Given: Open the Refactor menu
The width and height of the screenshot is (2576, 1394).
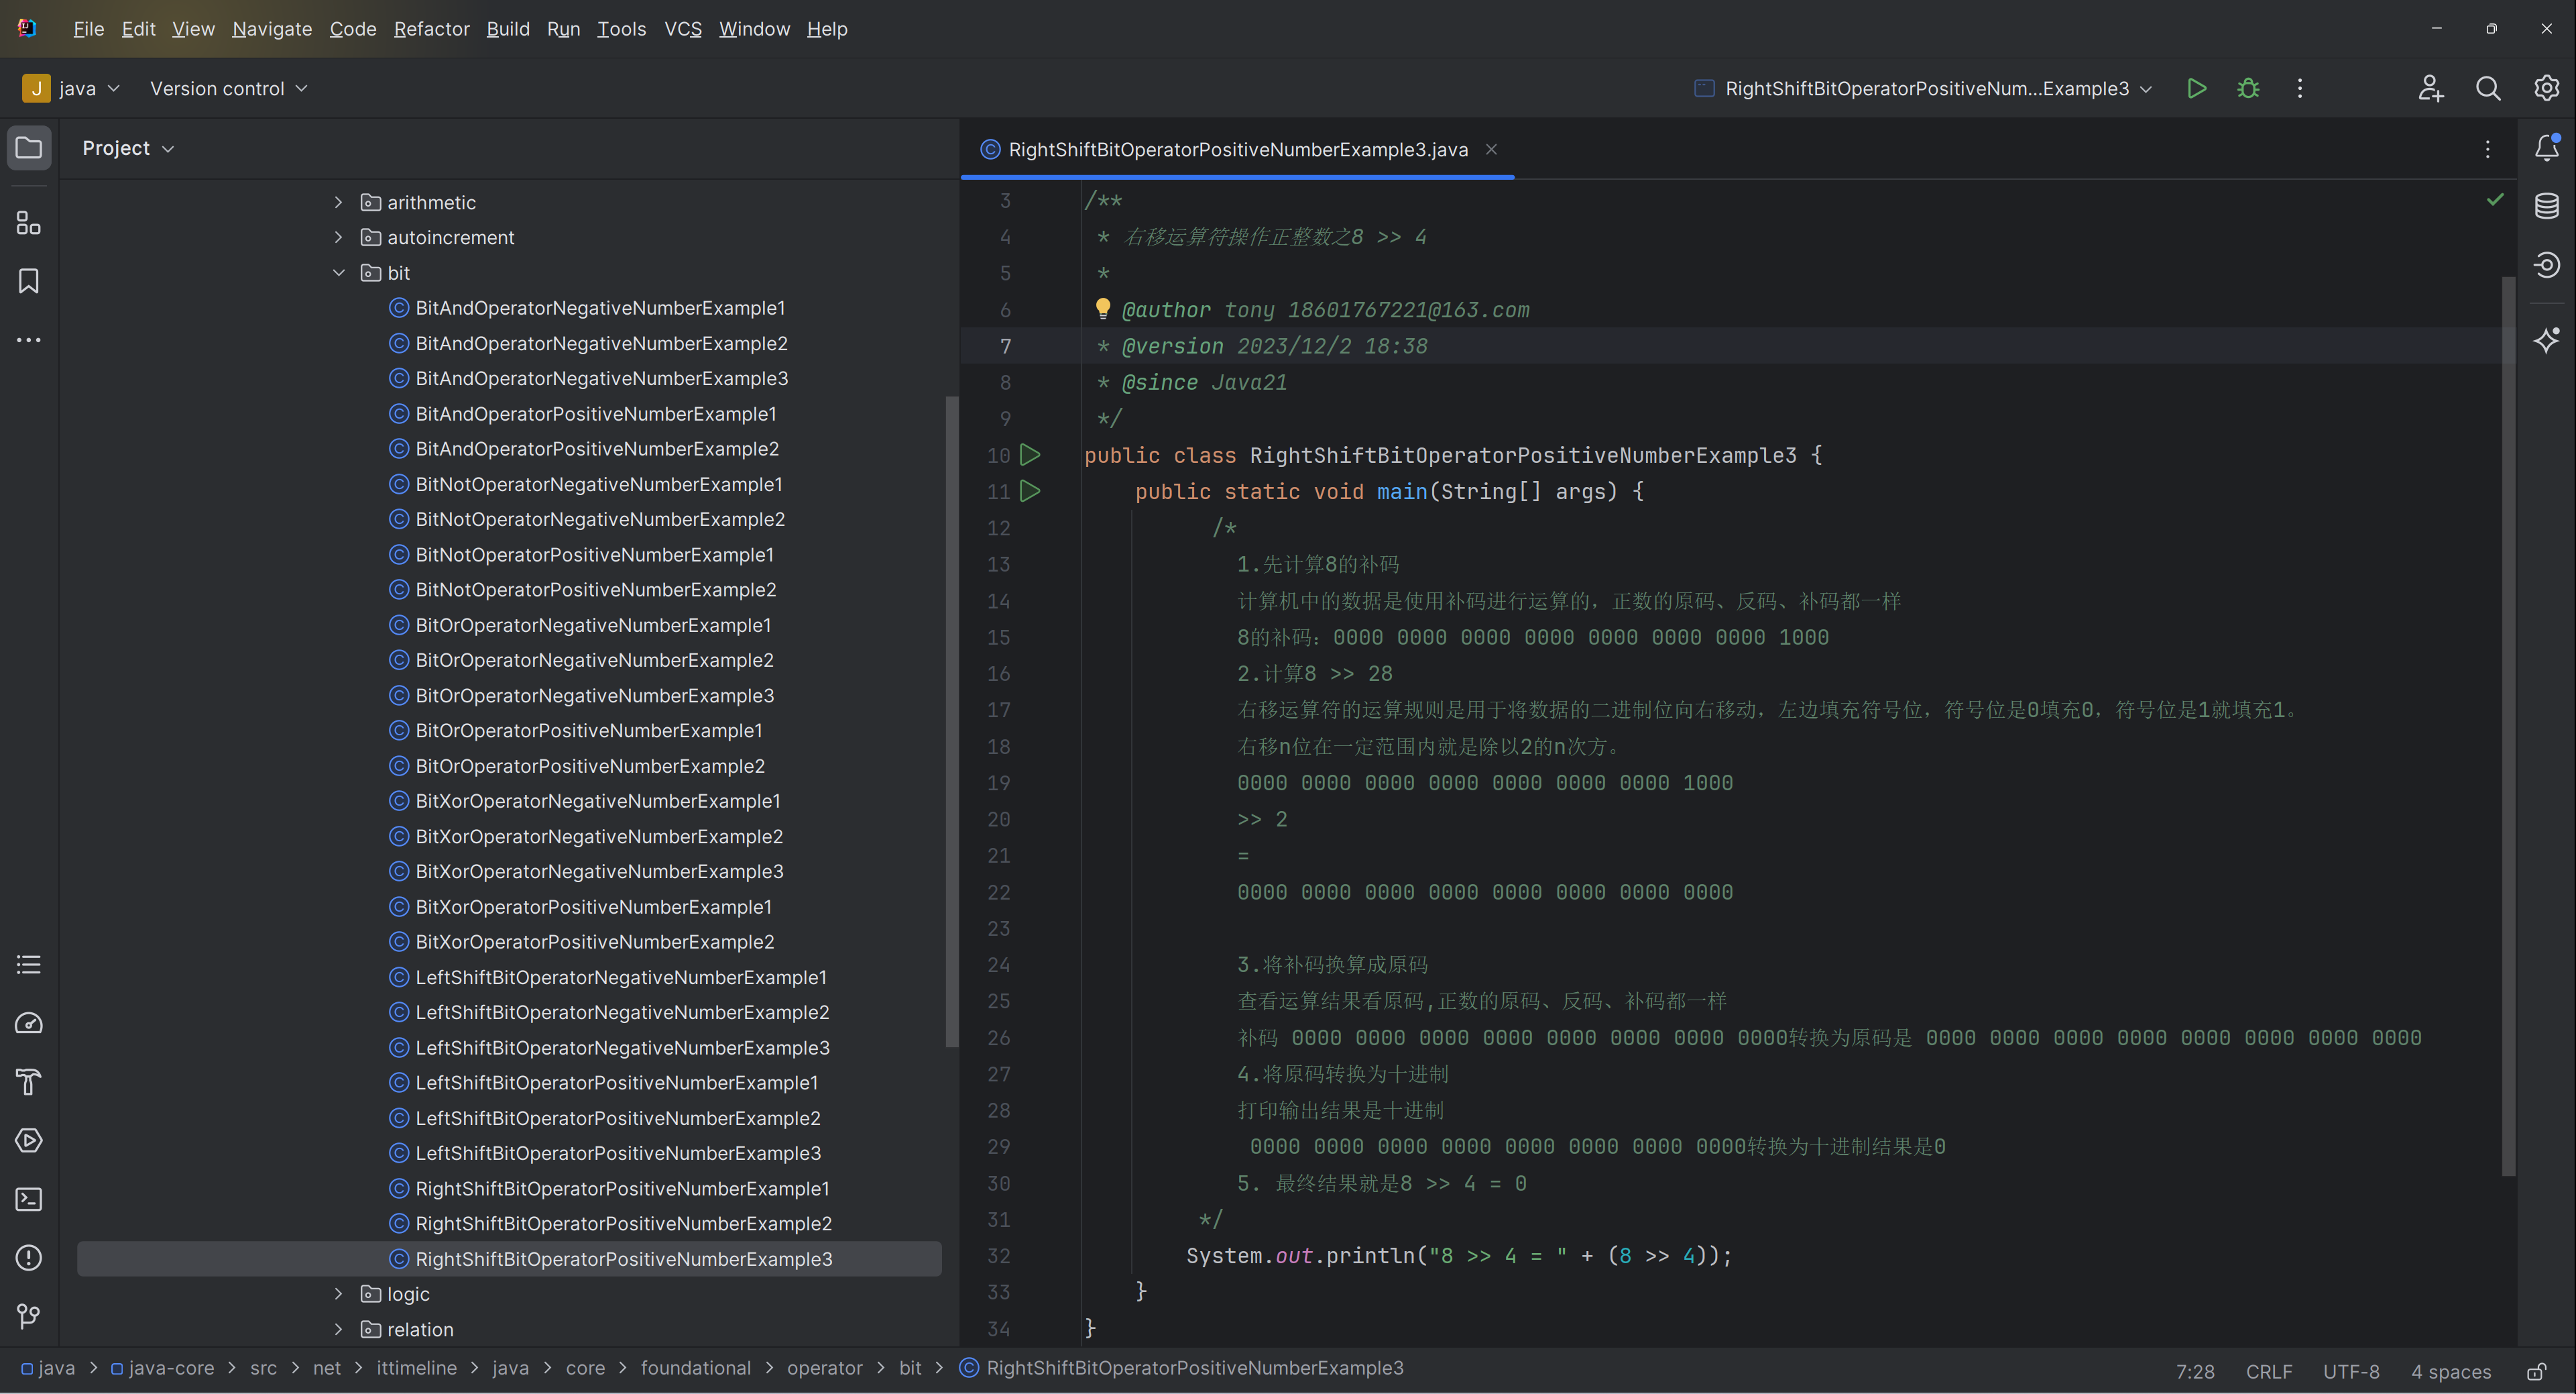Looking at the screenshot, I should click(x=431, y=29).
